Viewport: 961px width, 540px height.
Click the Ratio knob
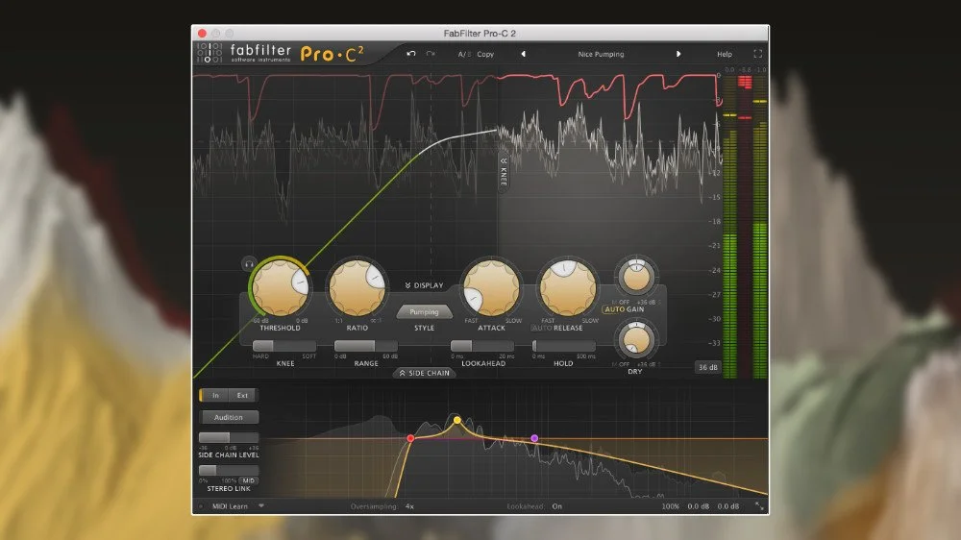pyautogui.click(x=357, y=287)
